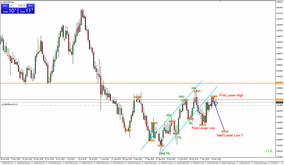Select the 'First Lower High' red label

(231, 95)
